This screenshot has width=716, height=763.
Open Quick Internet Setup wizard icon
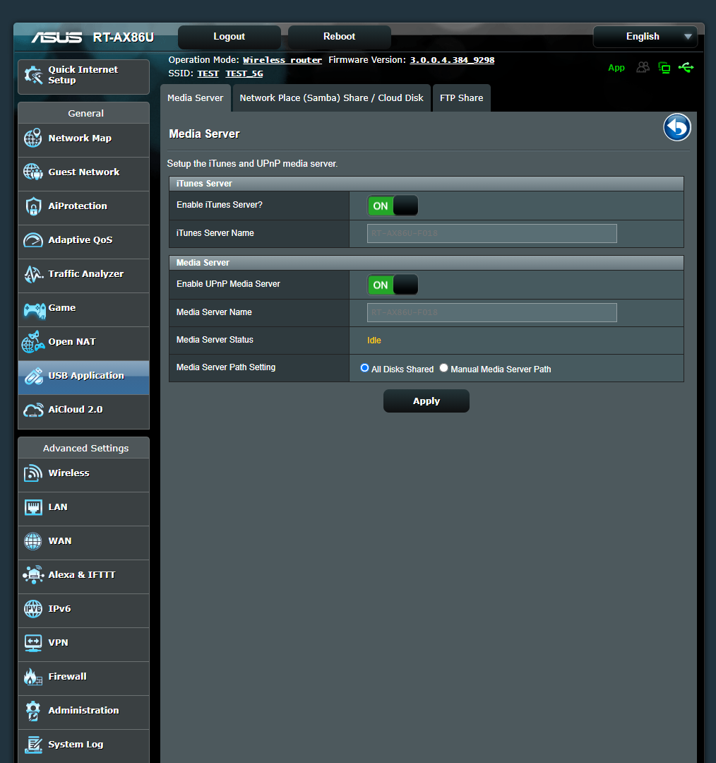(x=34, y=75)
